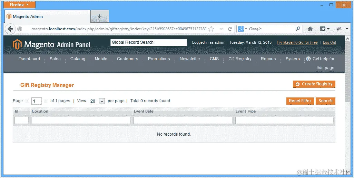Viewport: 354px width, 178px height.
Task: Click the Reset Filter button
Action: 300,101
